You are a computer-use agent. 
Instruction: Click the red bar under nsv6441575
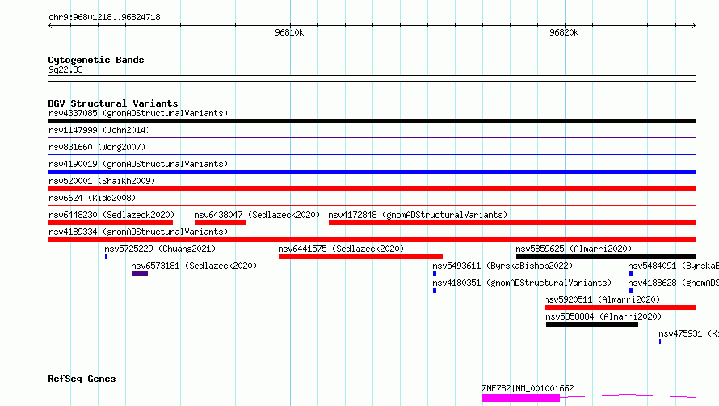click(360, 257)
